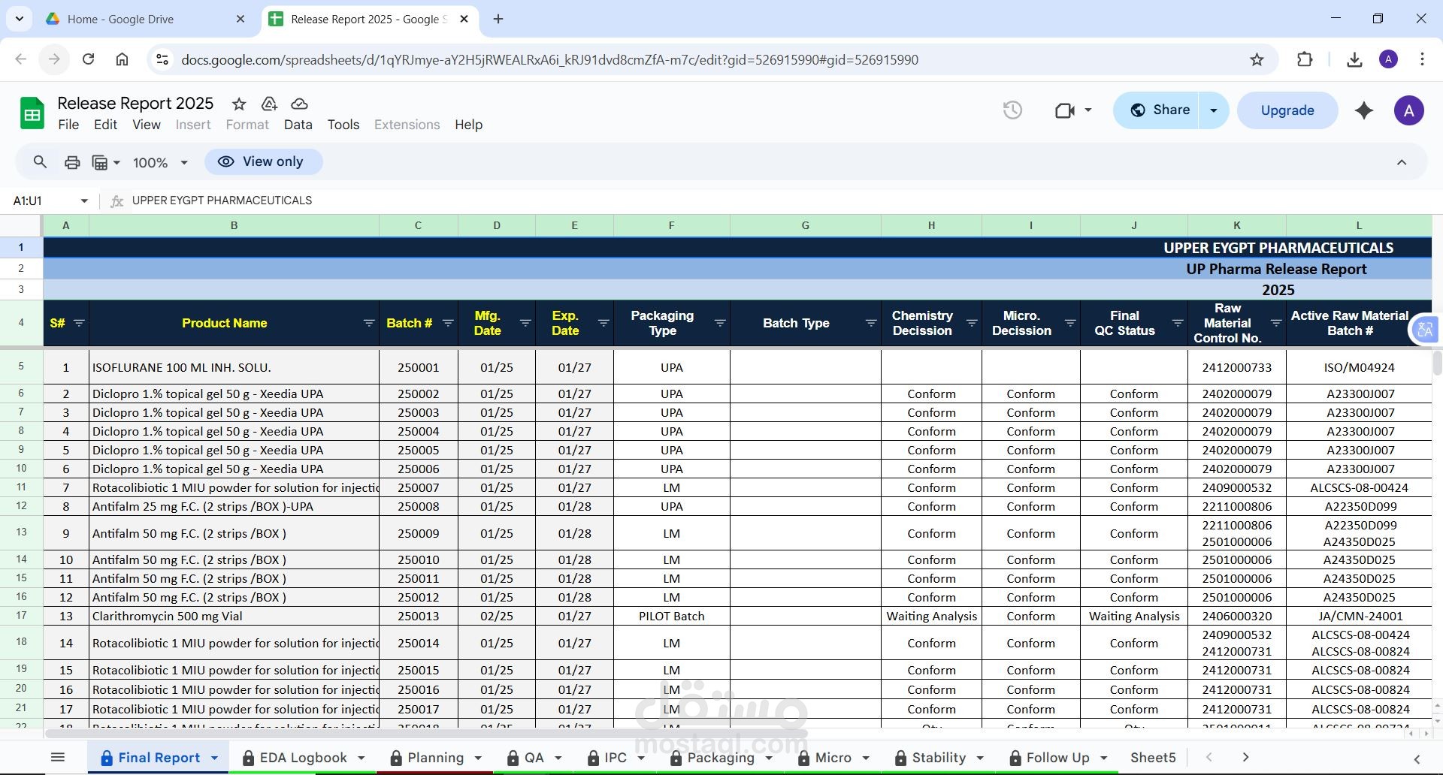This screenshot has height=775, width=1443.
Task: Start a Meet call from camera icon
Action: (1064, 110)
